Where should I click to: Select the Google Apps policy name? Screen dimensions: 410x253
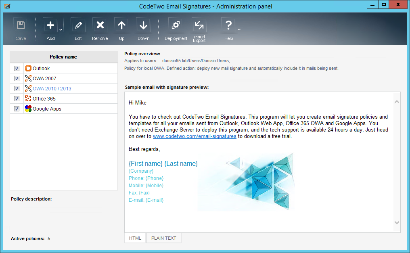pyautogui.click(x=47, y=109)
